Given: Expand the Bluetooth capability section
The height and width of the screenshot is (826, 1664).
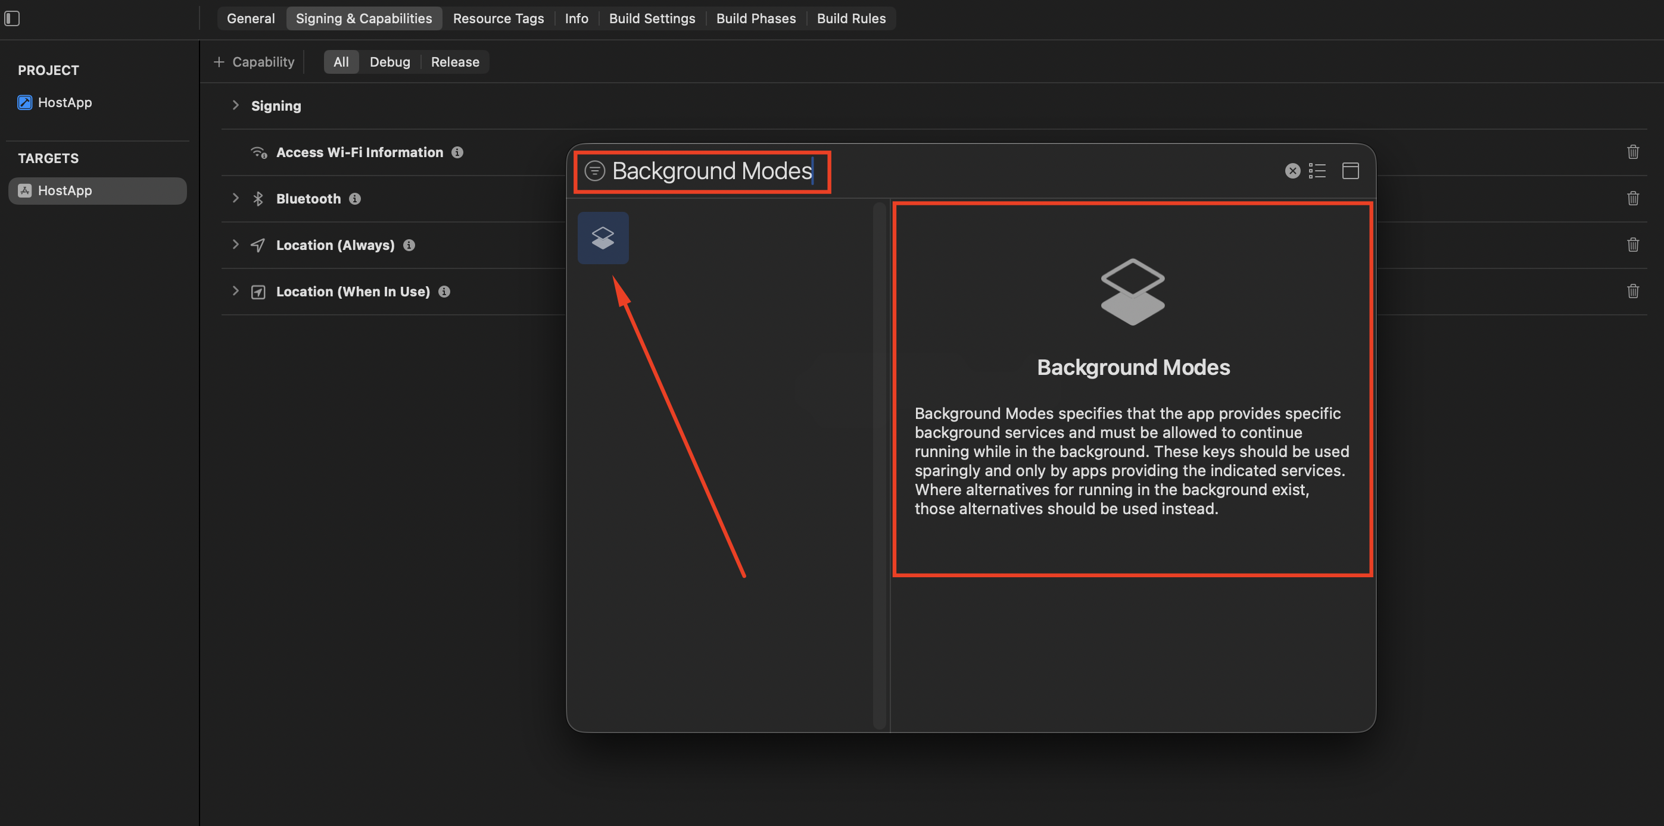Looking at the screenshot, I should coord(236,198).
